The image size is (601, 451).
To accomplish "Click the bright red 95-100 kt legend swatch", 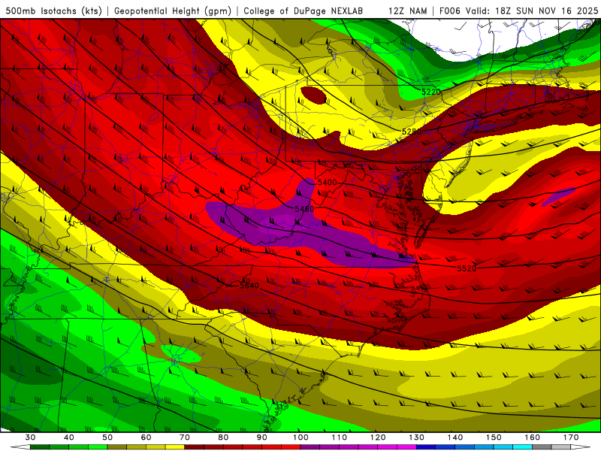I will (291, 447).
